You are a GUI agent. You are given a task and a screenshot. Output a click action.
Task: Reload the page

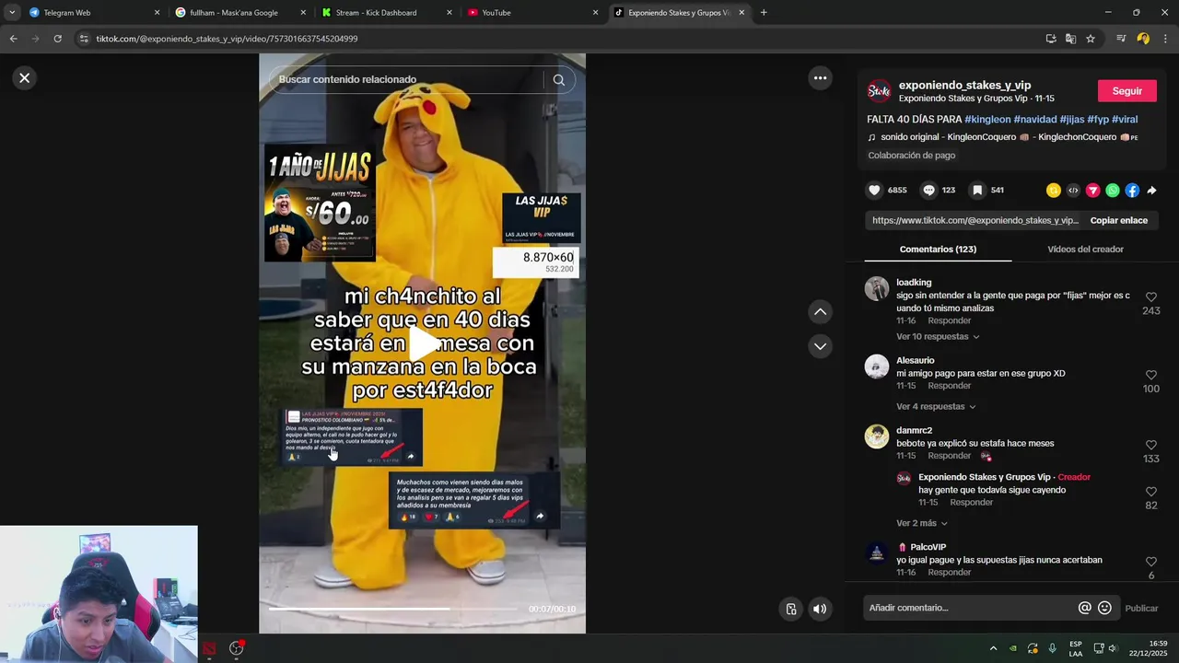pos(57,39)
